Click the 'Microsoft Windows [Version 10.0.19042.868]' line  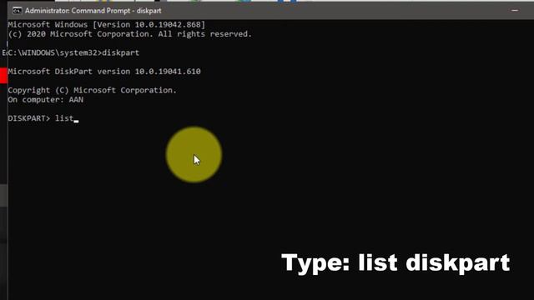point(107,25)
